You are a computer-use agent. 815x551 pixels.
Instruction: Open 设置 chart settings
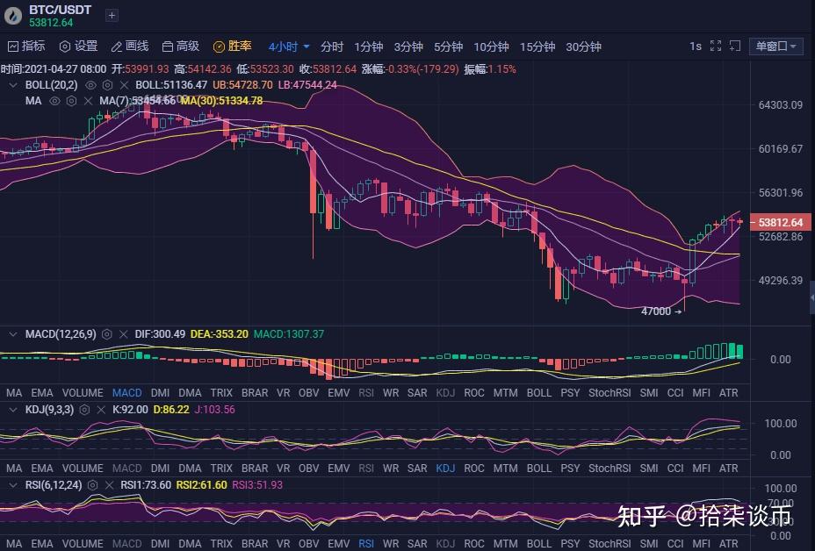pos(78,47)
